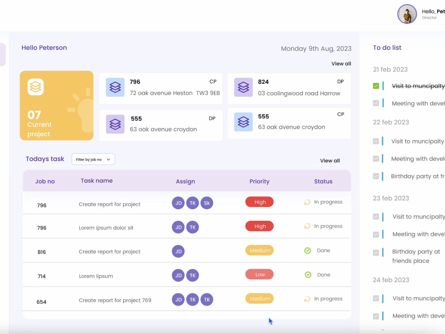
Task: Click View all above the project cards
Action: [341, 64]
